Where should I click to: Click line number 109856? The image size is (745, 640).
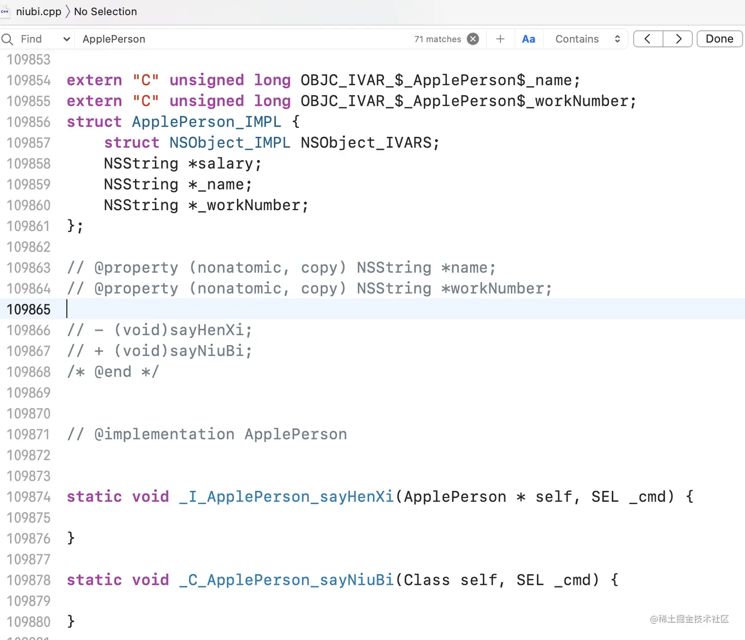click(29, 122)
